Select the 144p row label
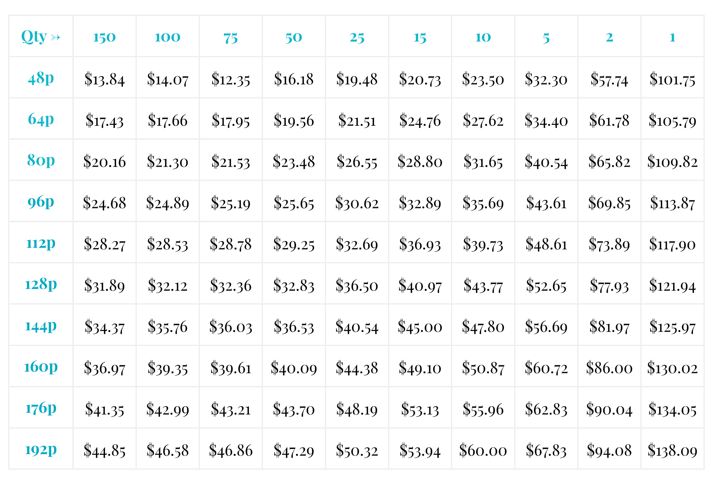 click(41, 326)
